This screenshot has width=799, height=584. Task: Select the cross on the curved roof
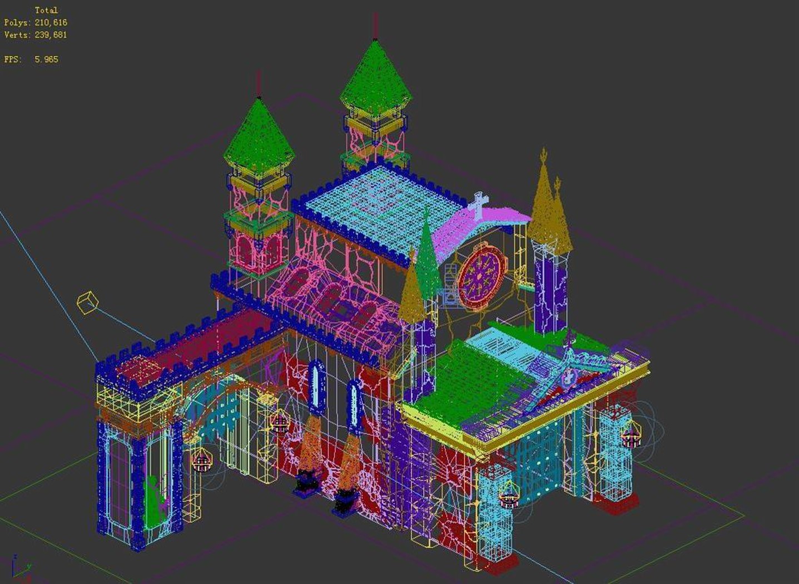click(478, 204)
